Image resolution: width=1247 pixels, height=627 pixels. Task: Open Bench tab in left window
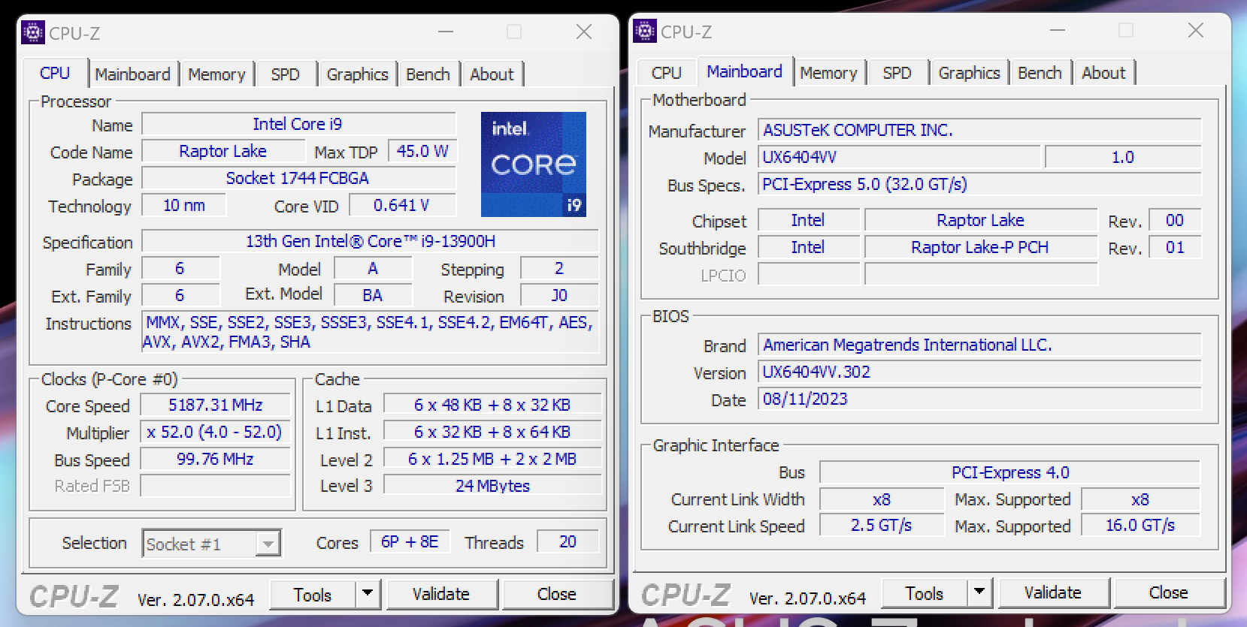click(428, 74)
